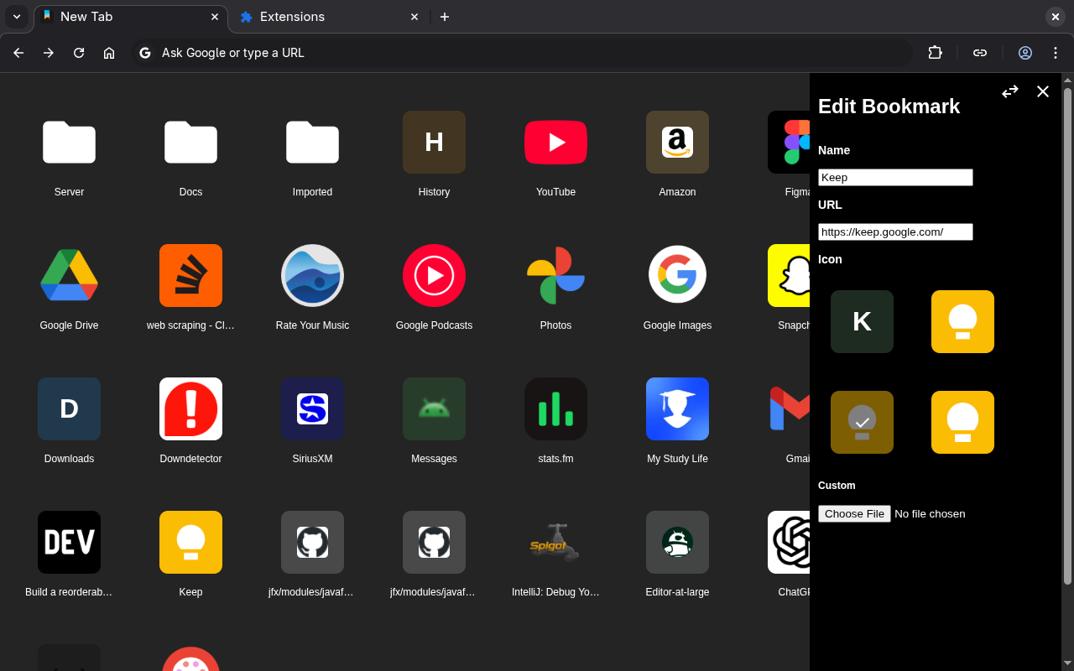This screenshot has height=671, width=1074.
Task: Open a new browser tab
Action: point(445,17)
